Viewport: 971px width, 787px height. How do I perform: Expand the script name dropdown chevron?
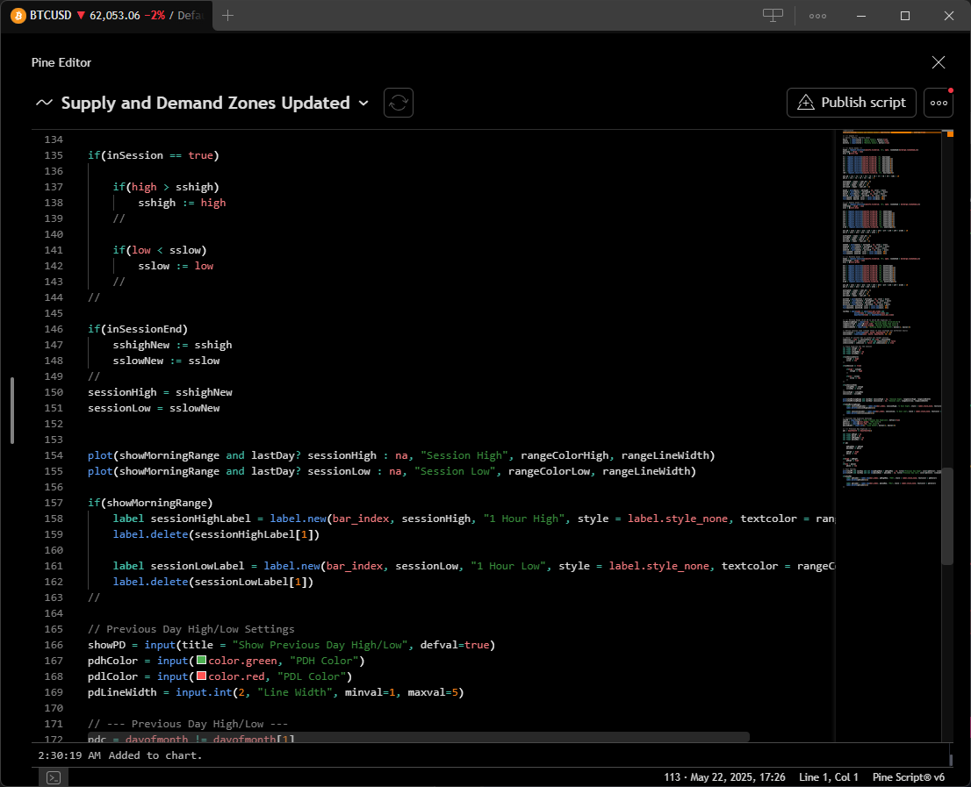363,103
